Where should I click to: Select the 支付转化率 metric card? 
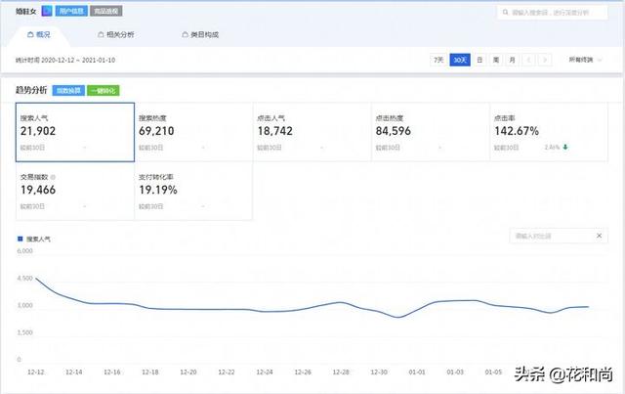(192, 192)
